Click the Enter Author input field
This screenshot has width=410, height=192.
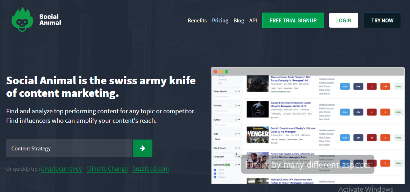[227, 125]
